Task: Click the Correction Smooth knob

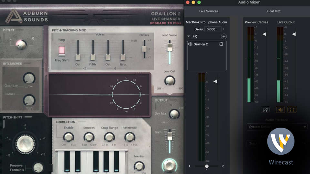Action: click(x=89, y=137)
